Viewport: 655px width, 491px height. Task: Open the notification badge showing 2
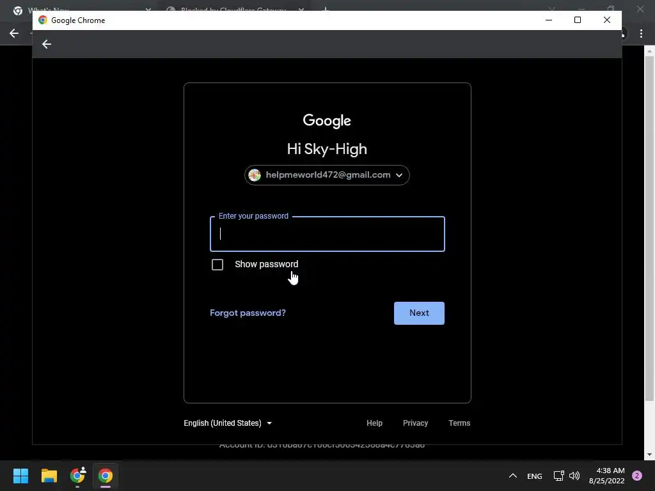point(636,476)
